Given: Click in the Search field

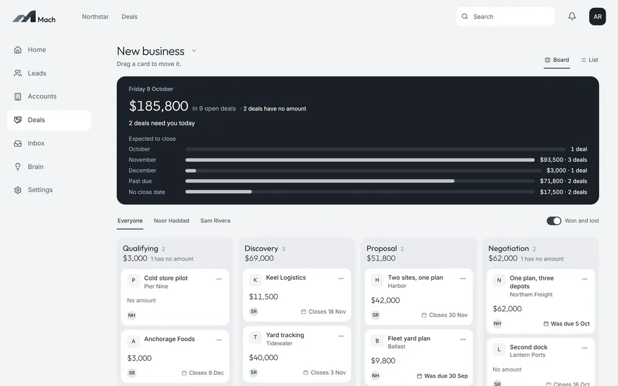Looking at the screenshot, I should [506, 17].
